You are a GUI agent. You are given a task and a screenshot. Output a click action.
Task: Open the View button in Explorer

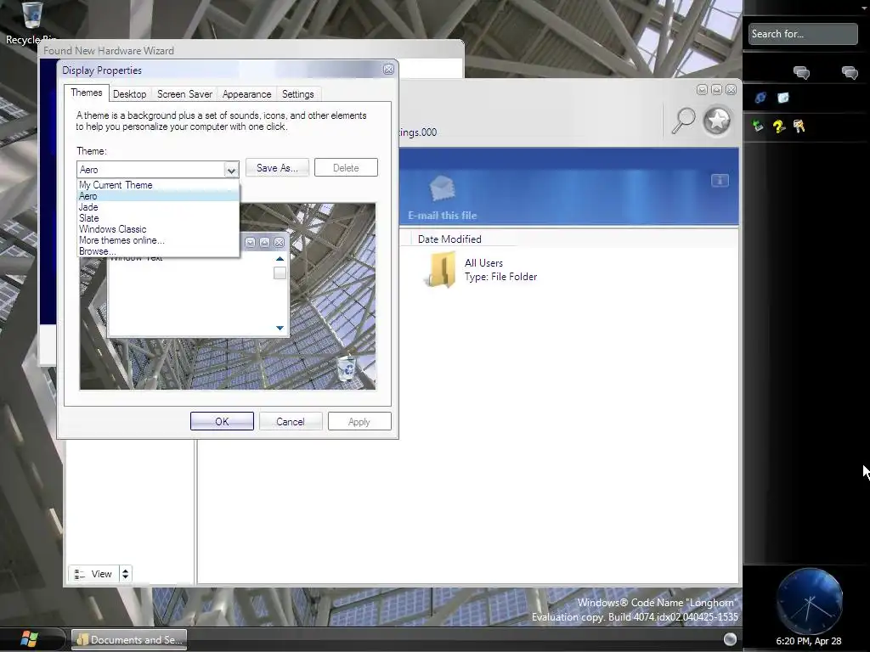tap(93, 574)
